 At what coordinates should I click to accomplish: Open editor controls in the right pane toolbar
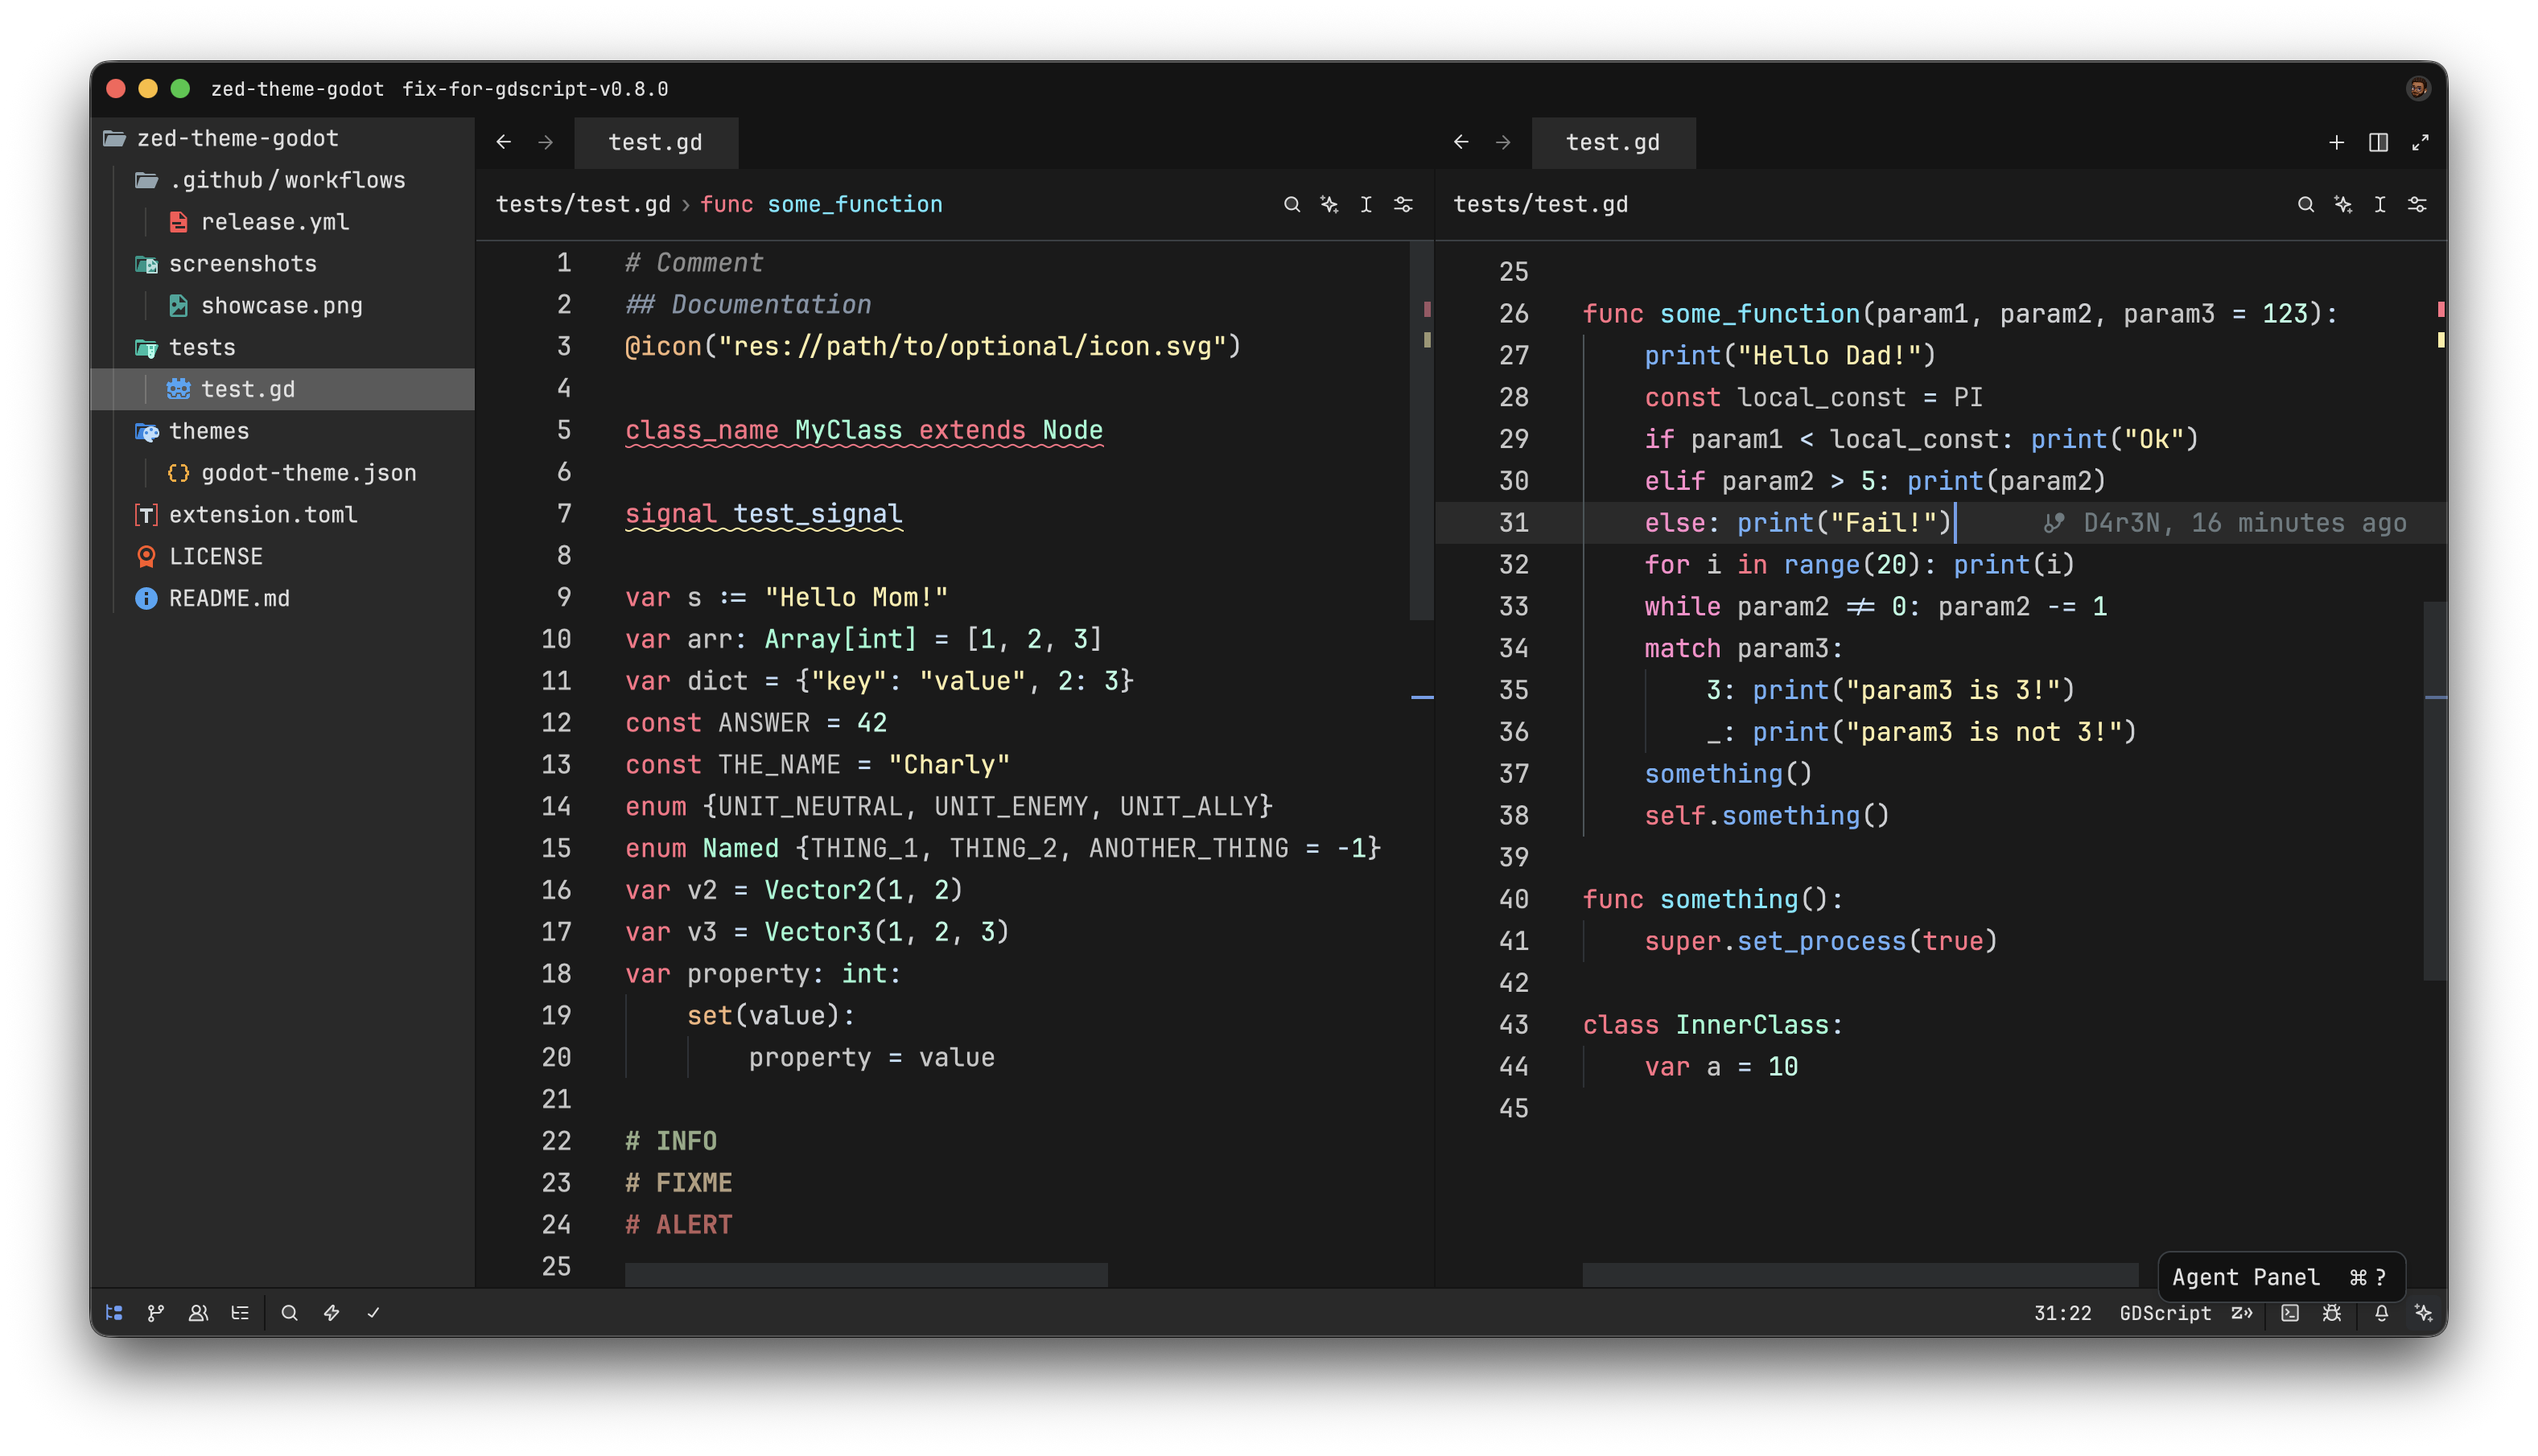(2417, 204)
